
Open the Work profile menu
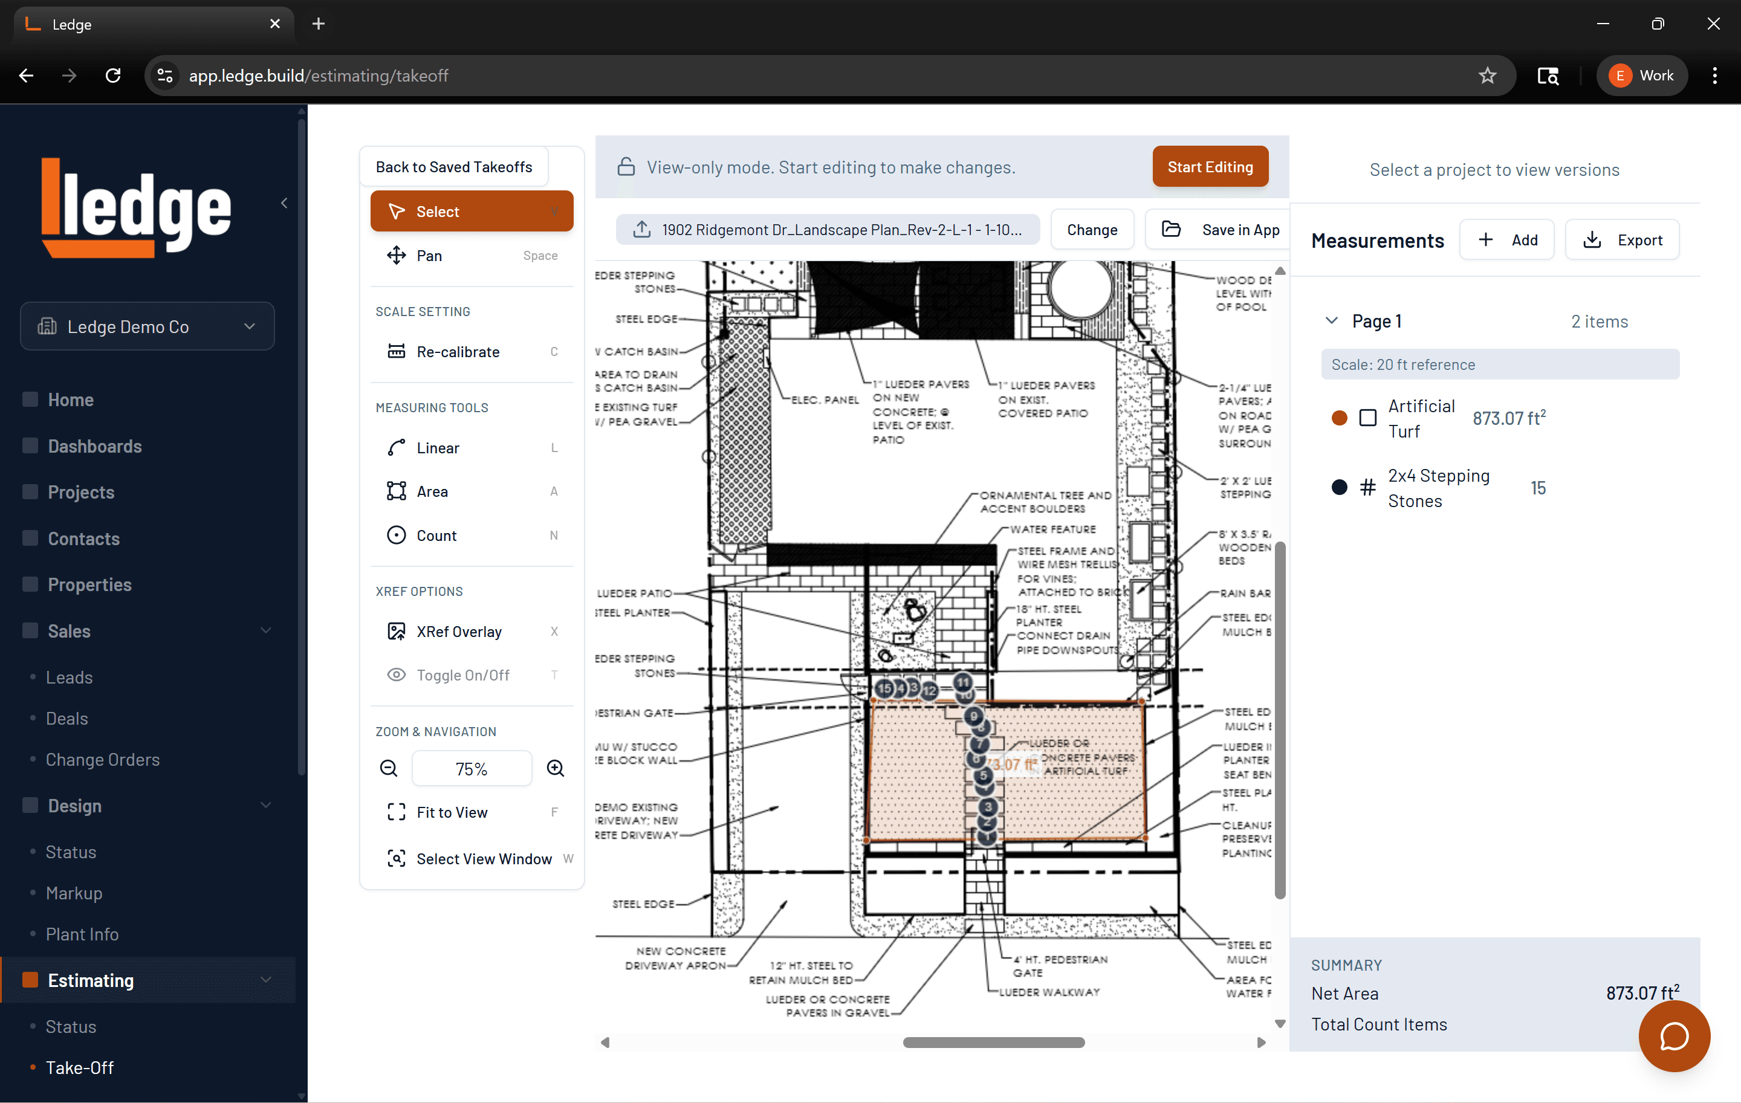coord(1641,75)
